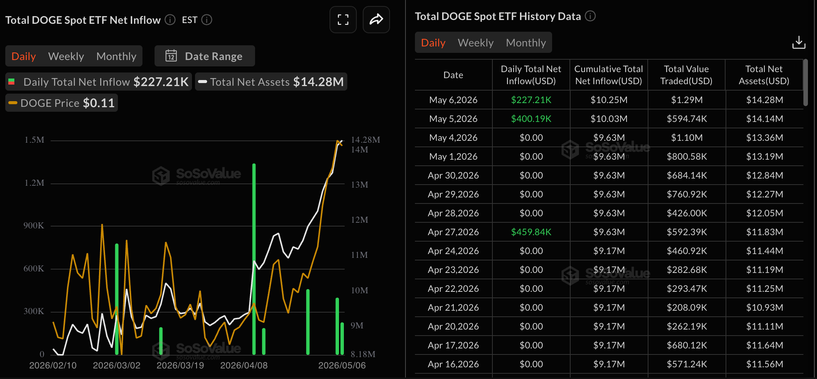Viewport: 817px width, 379px height.
Task: Select Daily tab in History Data
Action: (x=433, y=43)
